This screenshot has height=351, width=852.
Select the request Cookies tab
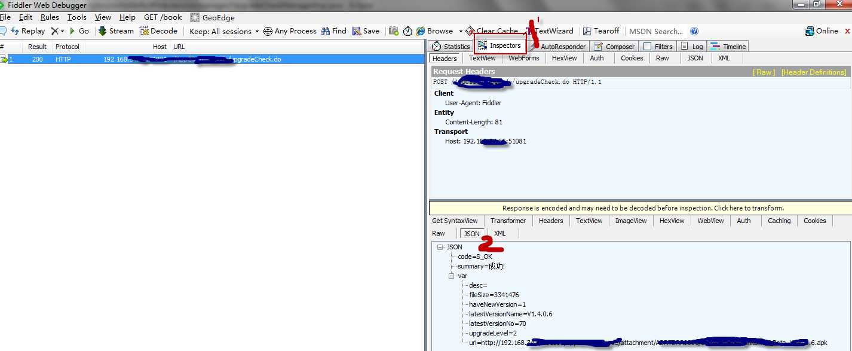[632, 58]
